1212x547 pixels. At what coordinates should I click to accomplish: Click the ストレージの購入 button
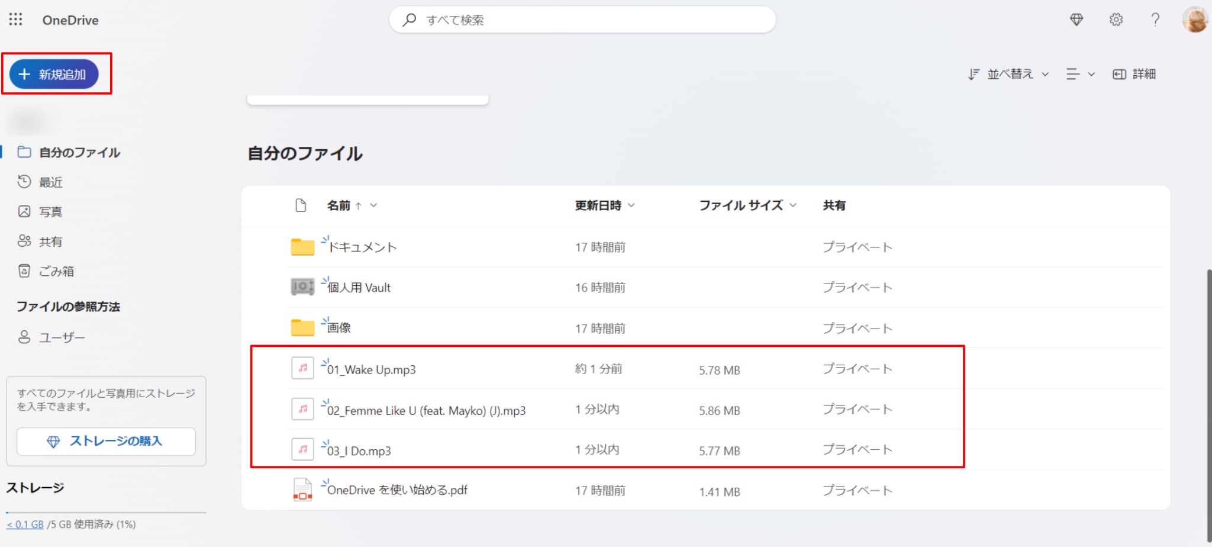point(106,442)
